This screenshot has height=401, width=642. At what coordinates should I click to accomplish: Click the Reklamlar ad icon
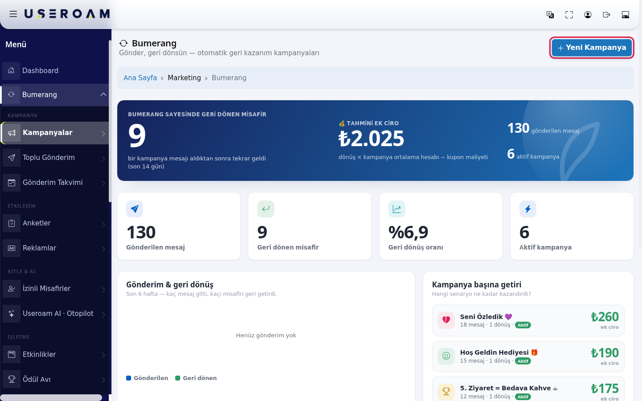pos(12,248)
